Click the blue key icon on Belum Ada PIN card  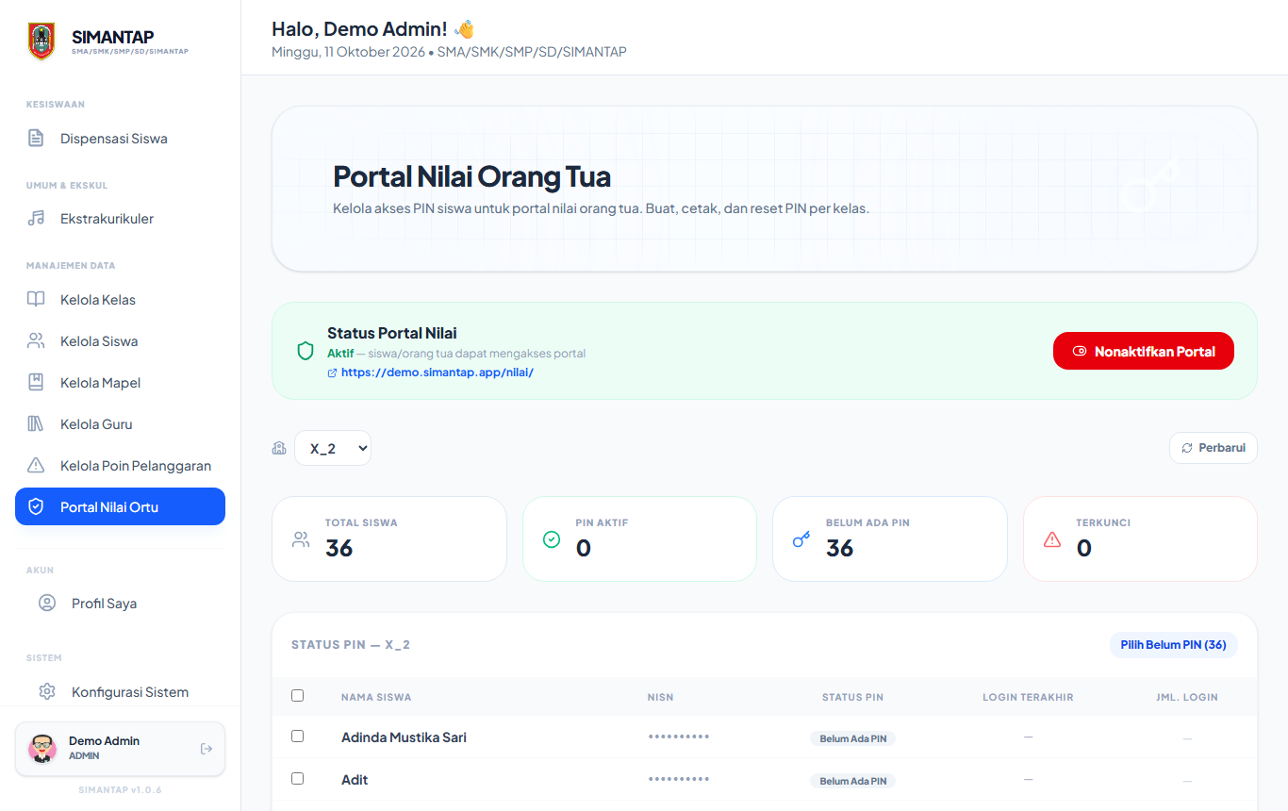point(801,539)
